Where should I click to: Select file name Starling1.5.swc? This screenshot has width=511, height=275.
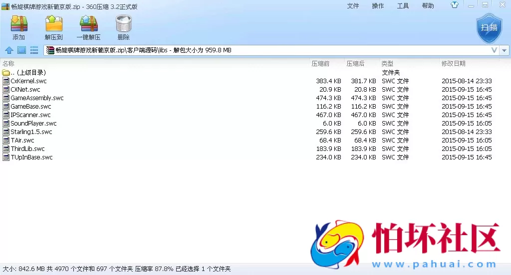point(31,132)
